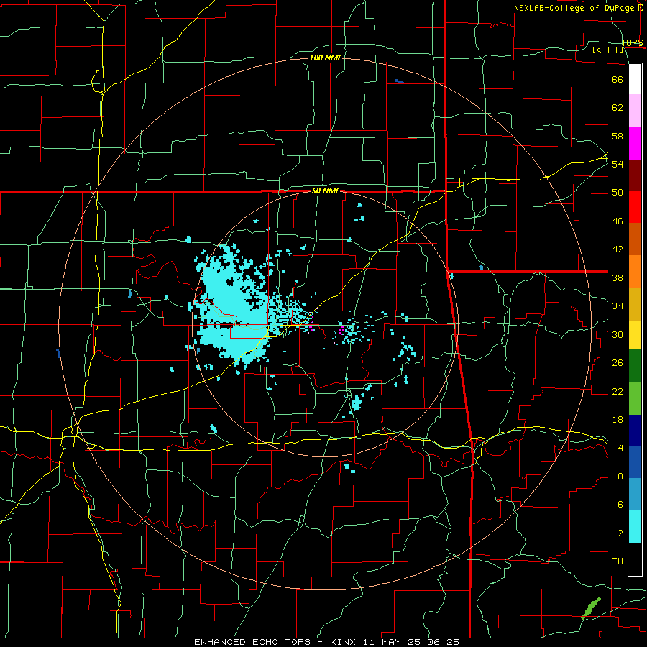Click the '66' label on the legend
Image resolution: width=647 pixels, height=647 pixels.
(618, 79)
